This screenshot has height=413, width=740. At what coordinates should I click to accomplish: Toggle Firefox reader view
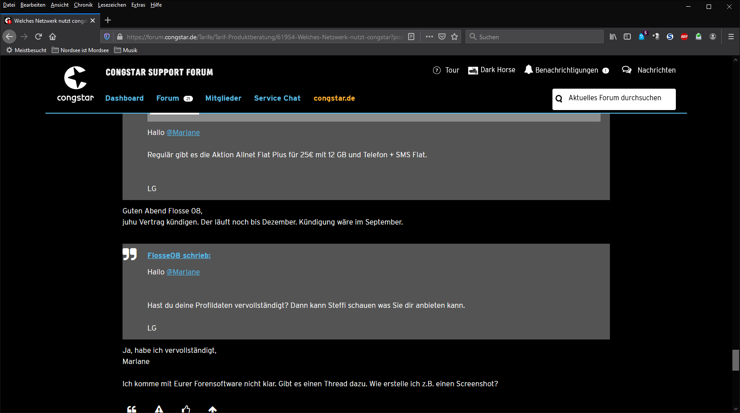411,37
